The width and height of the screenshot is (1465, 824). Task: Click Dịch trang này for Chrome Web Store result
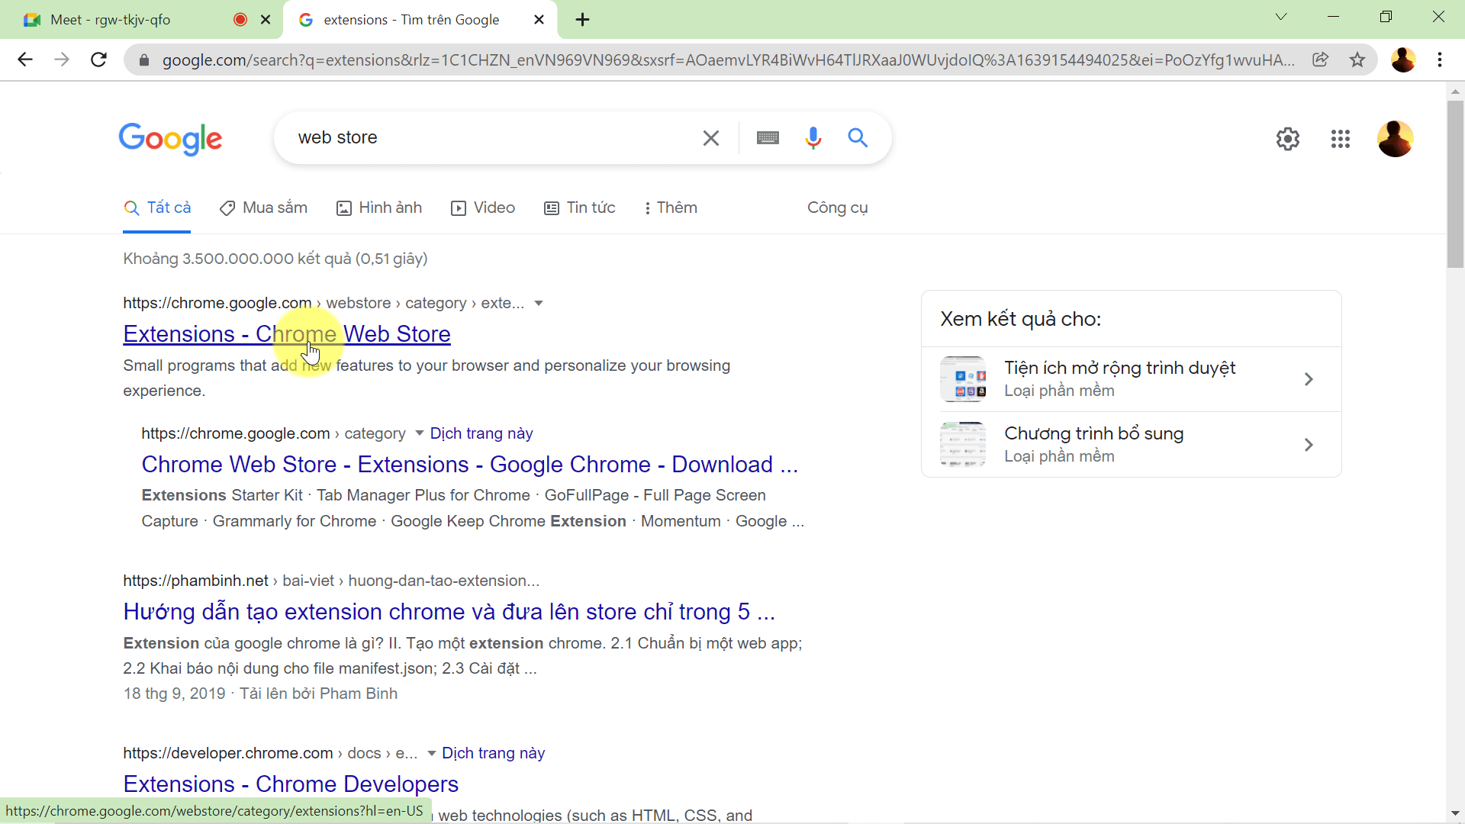pyautogui.click(x=481, y=434)
